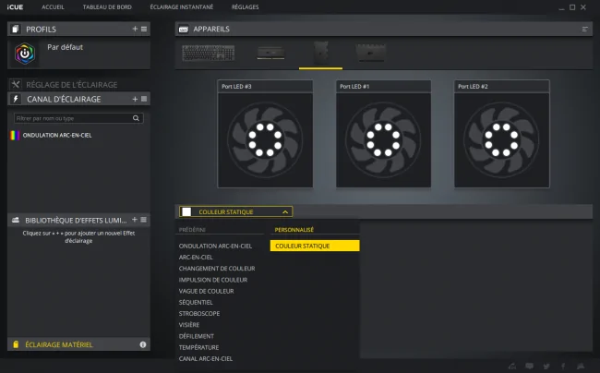
Task: Click the BIBLIOTHÈQUE D'EFFETS library icon
Action: click(x=16, y=220)
